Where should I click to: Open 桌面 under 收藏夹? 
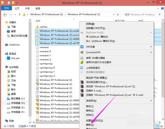[x=13, y=31]
